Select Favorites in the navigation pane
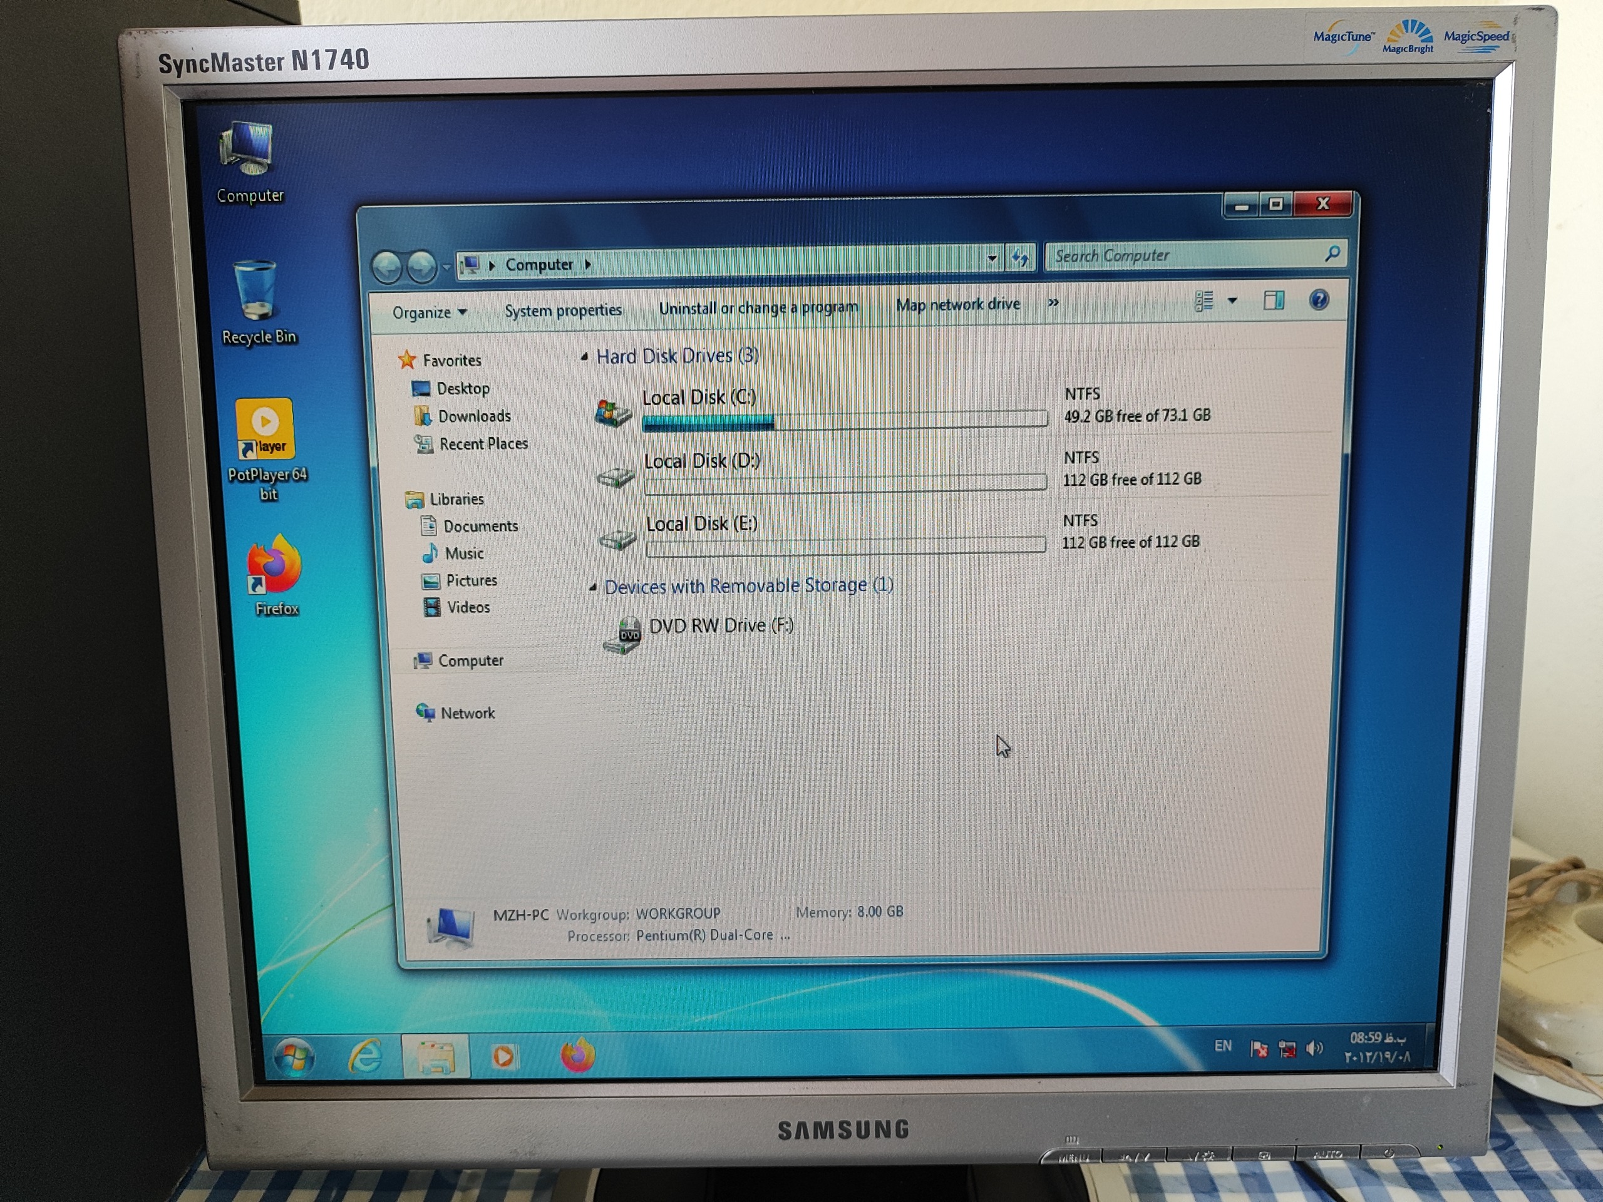Viewport: 1603px width, 1202px height. (451, 360)
